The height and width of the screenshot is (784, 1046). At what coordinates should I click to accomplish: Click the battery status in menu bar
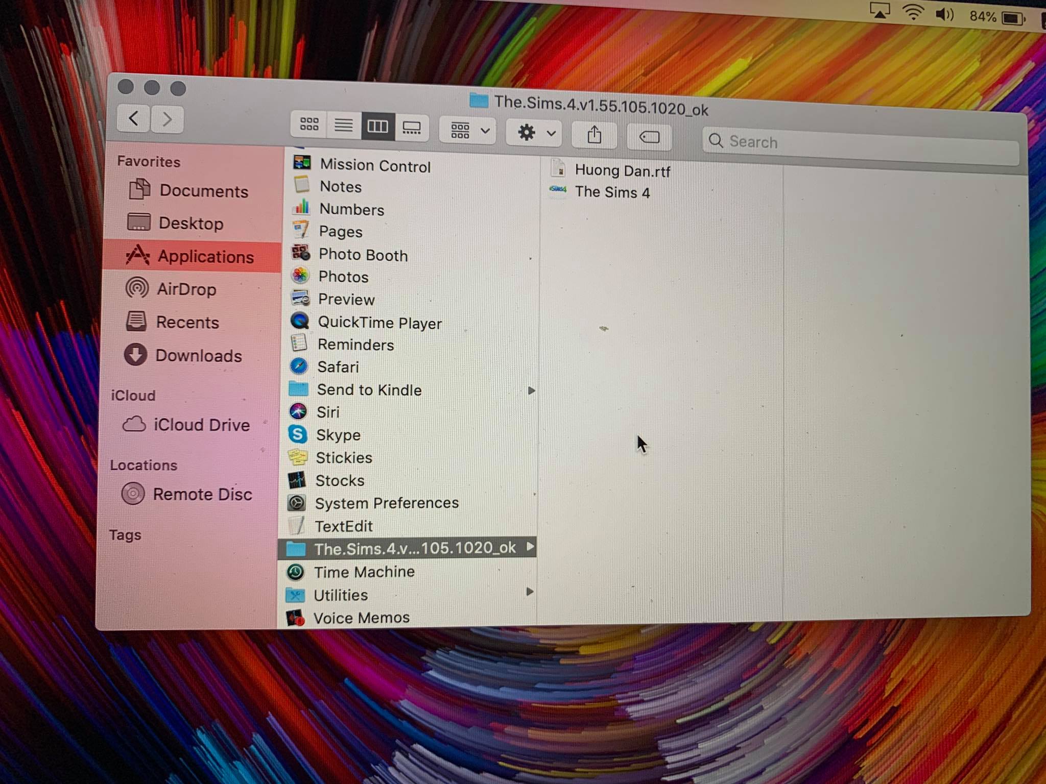point(997,17)
